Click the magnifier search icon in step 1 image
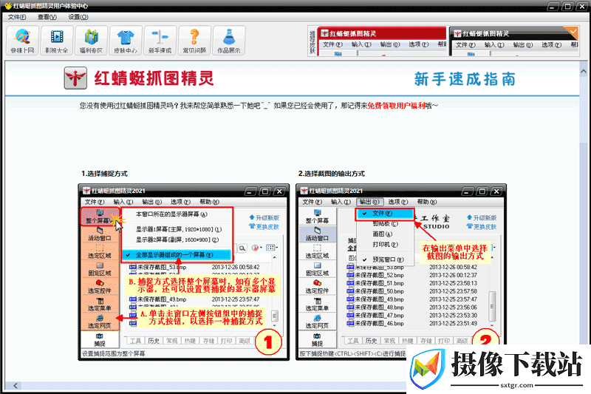This screenshot has width=591, height=394. point(242,248)
